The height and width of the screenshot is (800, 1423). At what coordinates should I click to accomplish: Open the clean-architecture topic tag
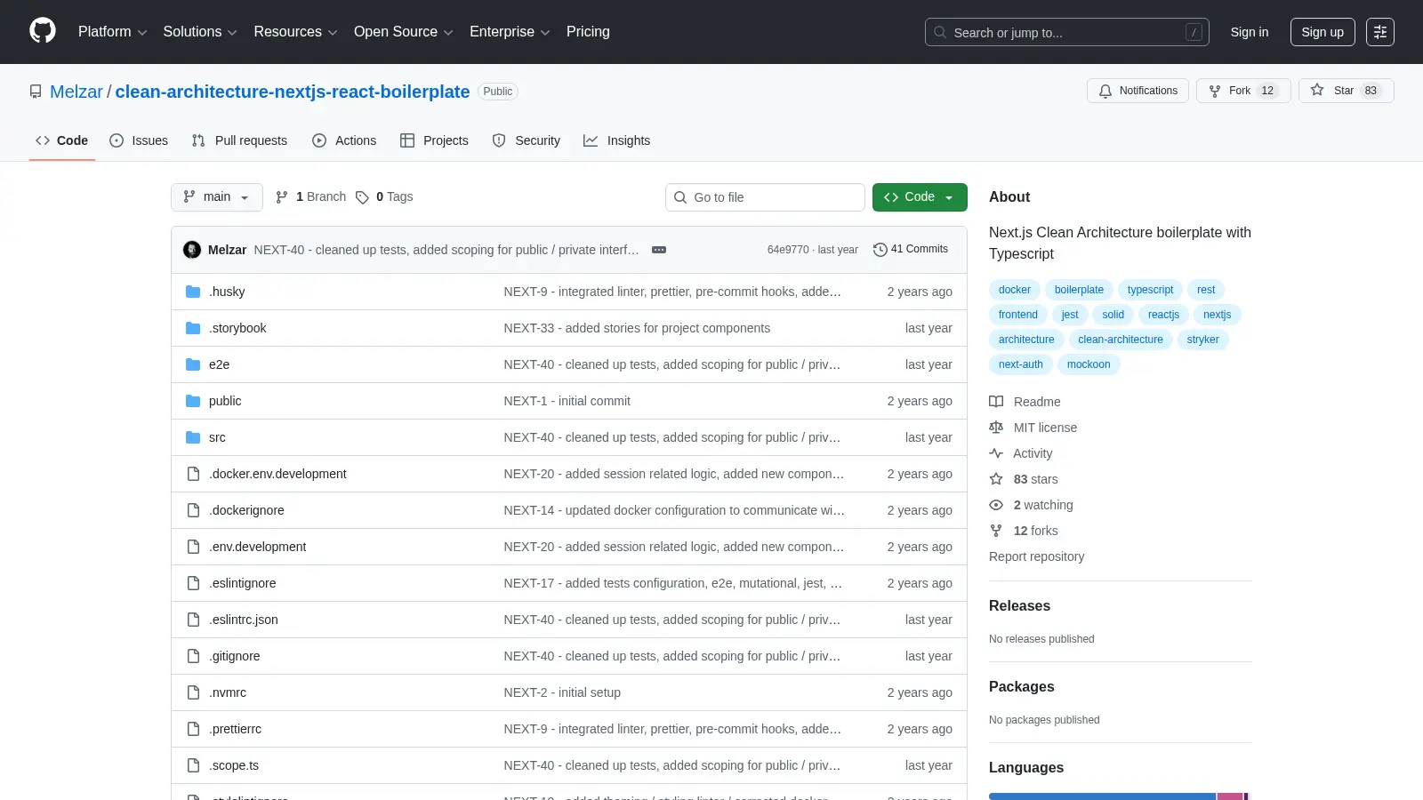coord(1121,340)
